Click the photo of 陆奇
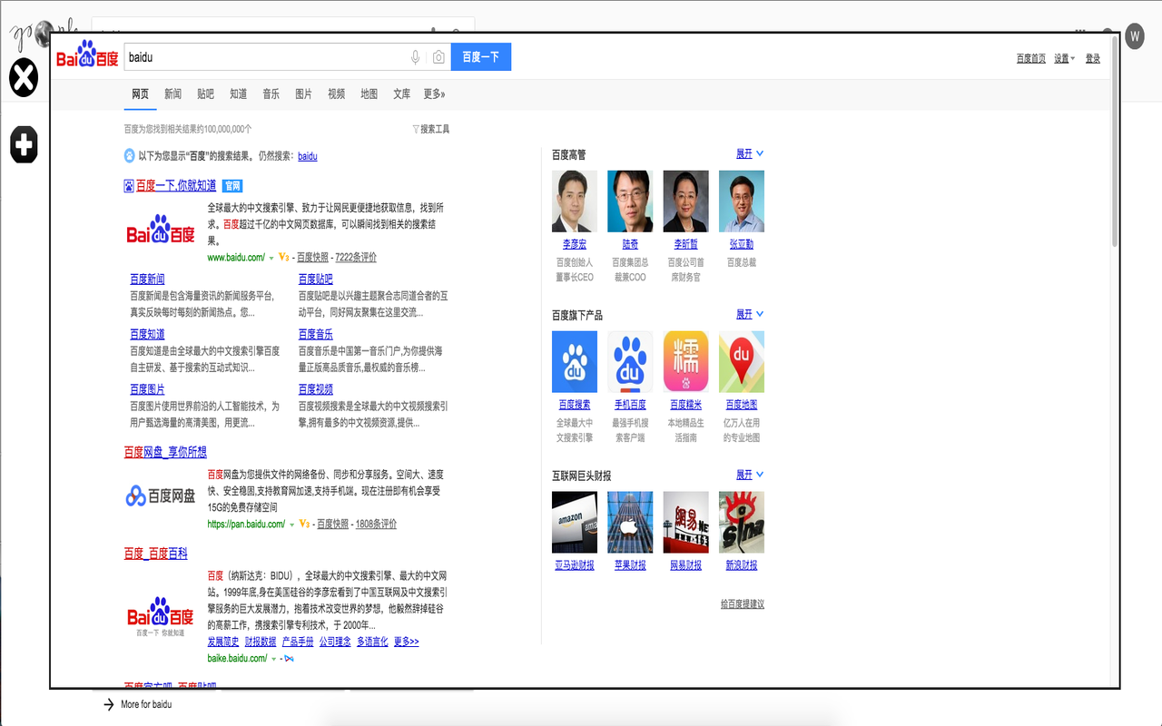 [630, 201]
